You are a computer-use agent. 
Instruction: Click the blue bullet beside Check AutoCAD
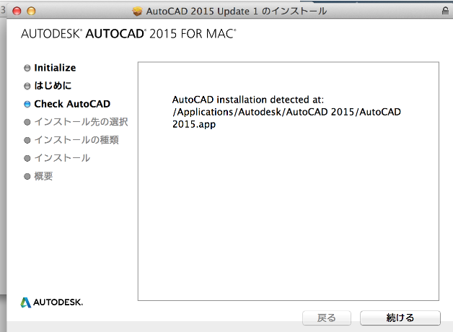point(27,104)
